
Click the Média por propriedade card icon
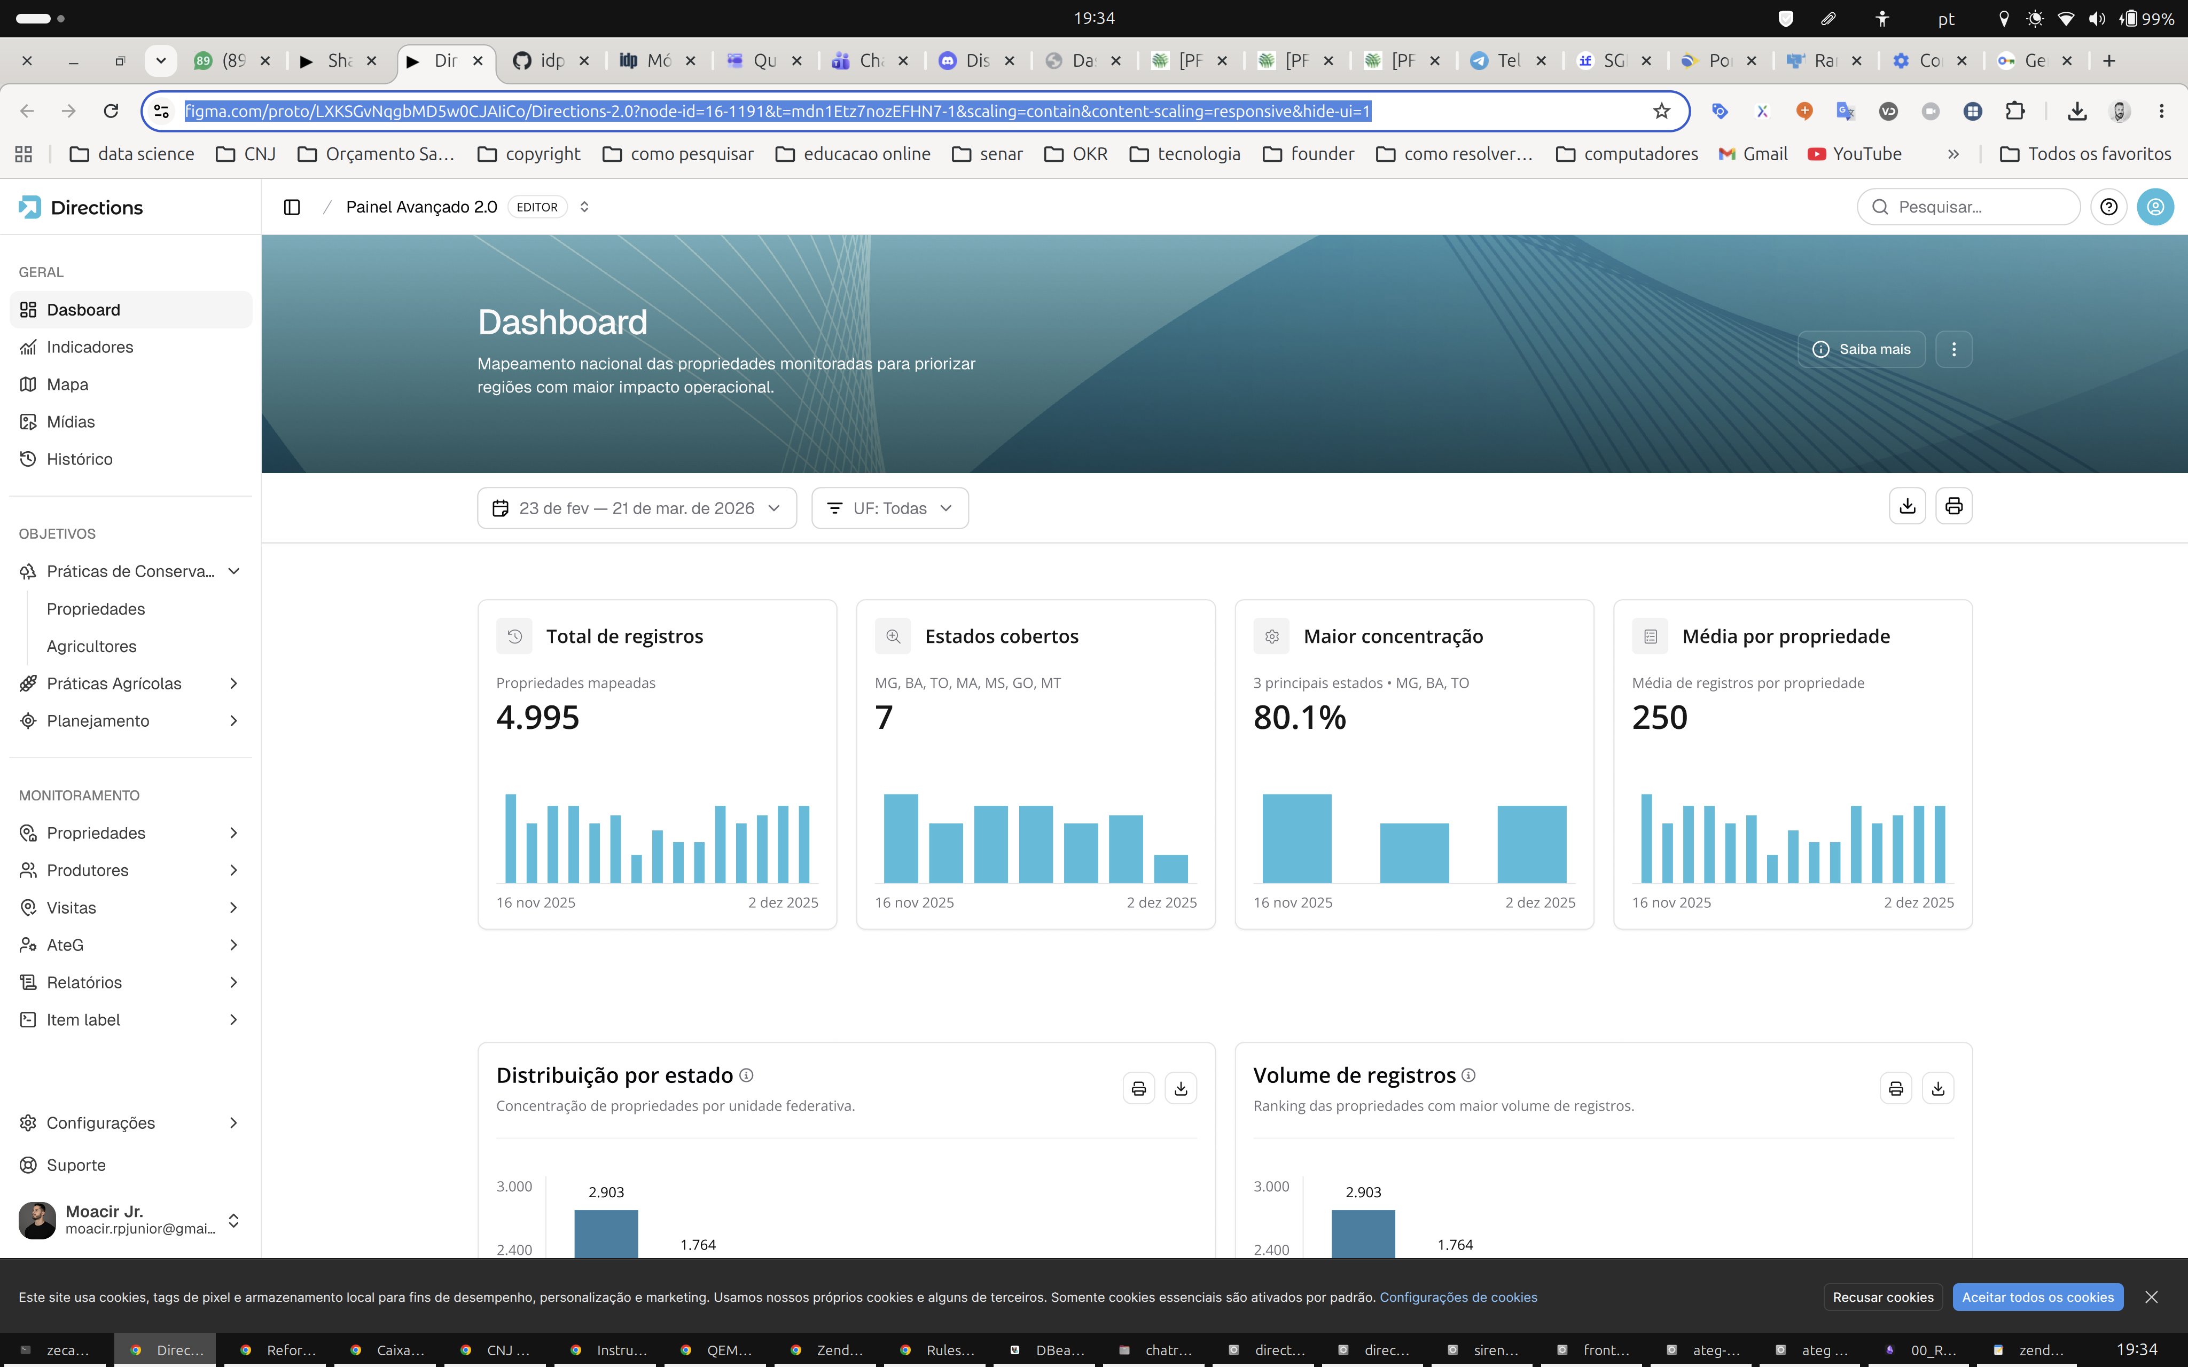tap(1650, 637)
